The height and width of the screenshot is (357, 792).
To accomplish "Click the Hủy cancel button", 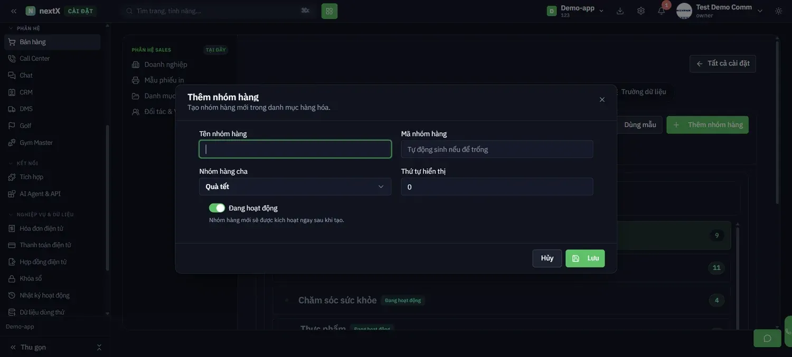I will tap(547, 258).
